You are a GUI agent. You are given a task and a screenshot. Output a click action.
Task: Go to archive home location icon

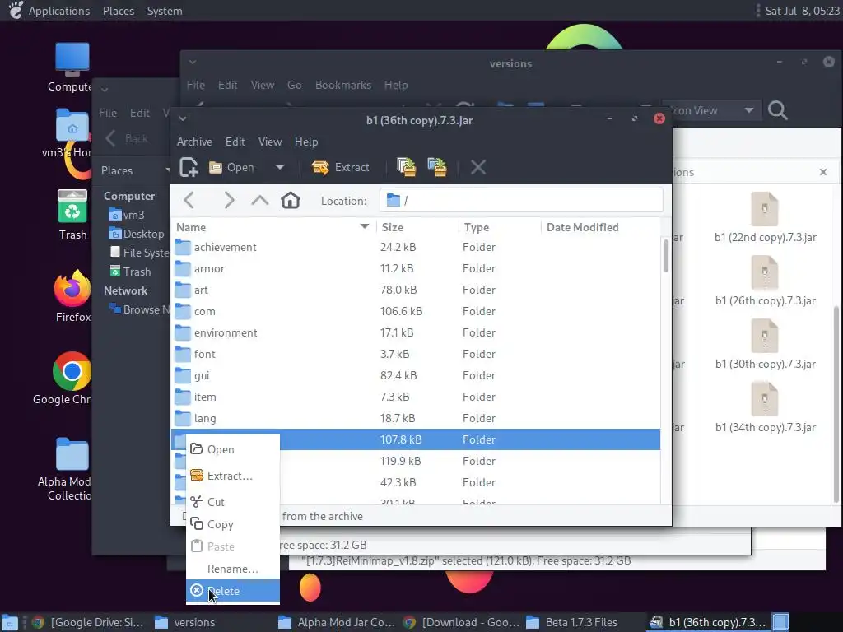coord(291,201)
